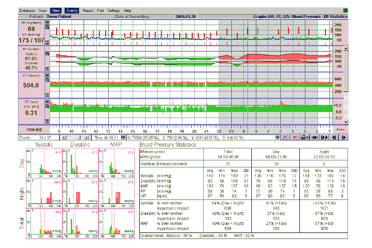372x248 pixels.
Task: Open the Report menu
Action: (88, 10)
